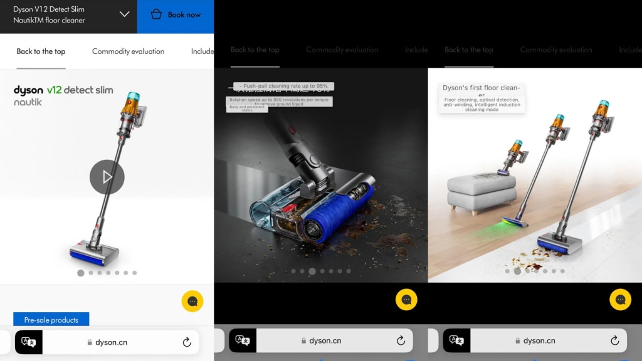Select the last carousel dot in the left screen
Viewport: 642px width, 361px height.
click(x=134, y=273)
